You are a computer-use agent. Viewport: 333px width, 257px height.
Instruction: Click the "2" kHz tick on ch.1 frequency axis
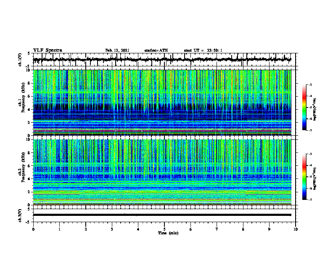tap(30, 122)
